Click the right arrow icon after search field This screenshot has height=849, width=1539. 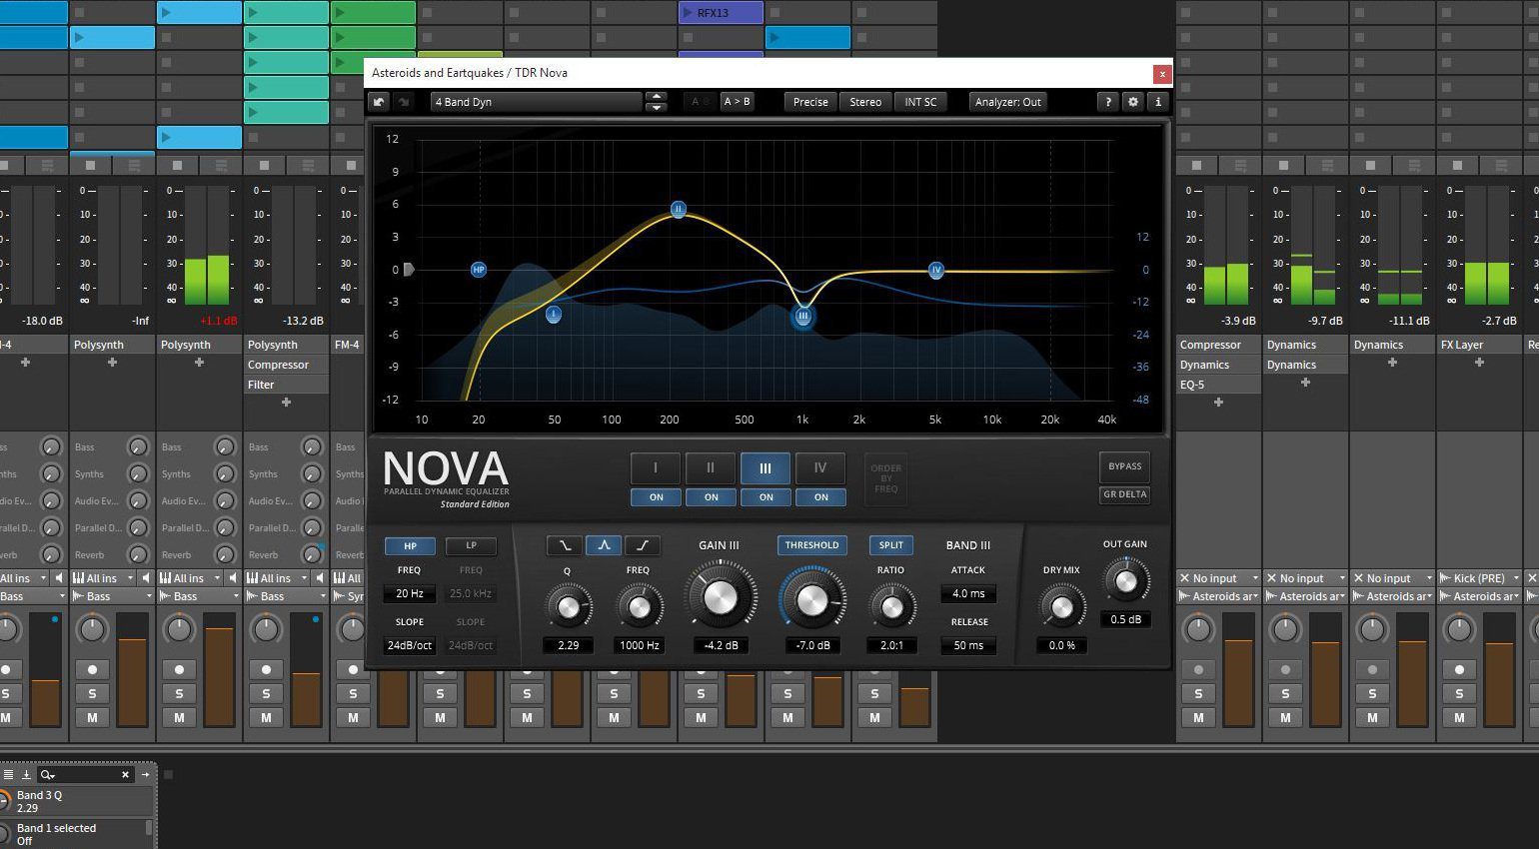145,774
